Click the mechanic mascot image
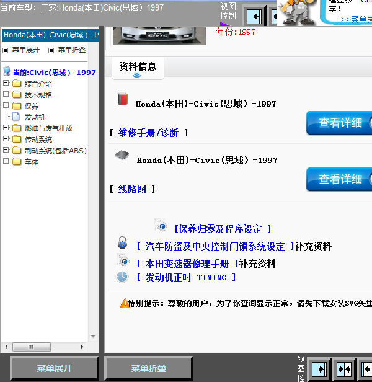372x382 pixels. point(297,12)
